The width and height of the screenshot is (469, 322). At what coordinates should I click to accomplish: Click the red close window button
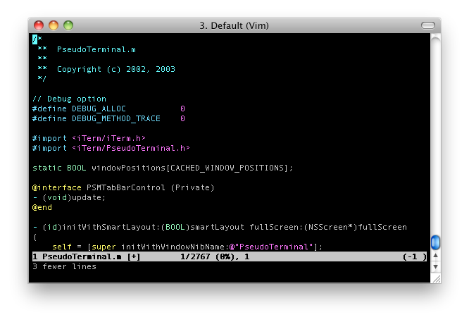(x=39, y=25)
